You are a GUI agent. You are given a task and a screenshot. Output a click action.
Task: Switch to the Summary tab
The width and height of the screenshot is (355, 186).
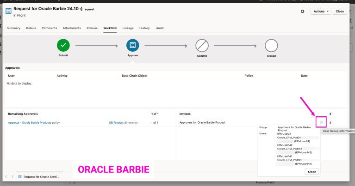click(13, 28)
